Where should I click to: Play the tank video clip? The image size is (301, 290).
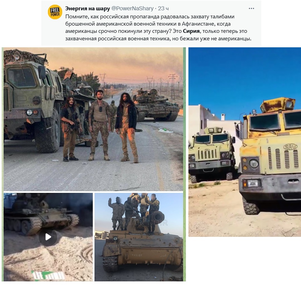(48, 237)
